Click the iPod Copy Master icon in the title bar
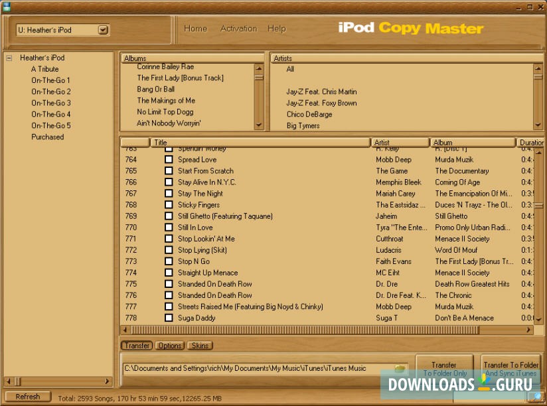 click(8, 5)
